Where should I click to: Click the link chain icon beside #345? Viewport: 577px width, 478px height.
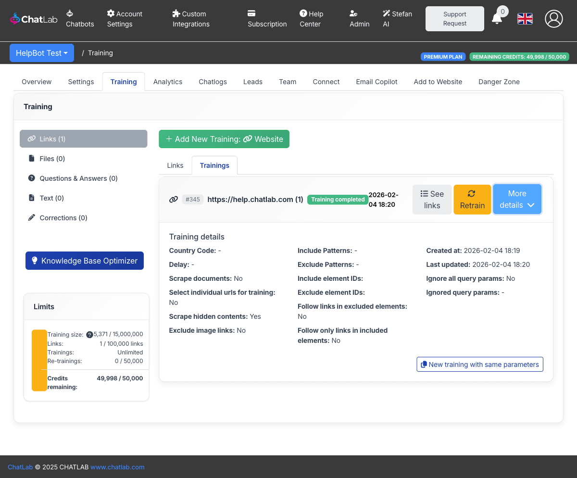(174, 200)
